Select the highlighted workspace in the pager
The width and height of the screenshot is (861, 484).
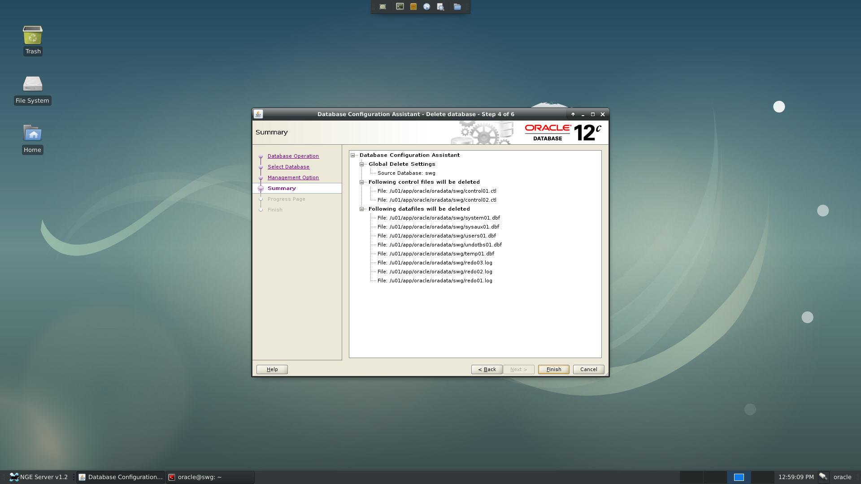739,477
